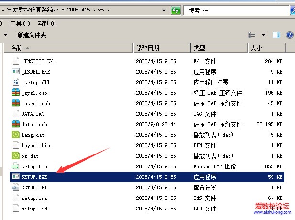The height and width of the screenshot is (220, 295).
Task: Click the _sys1.cab archive icon
Action: (x=16, y=93)
